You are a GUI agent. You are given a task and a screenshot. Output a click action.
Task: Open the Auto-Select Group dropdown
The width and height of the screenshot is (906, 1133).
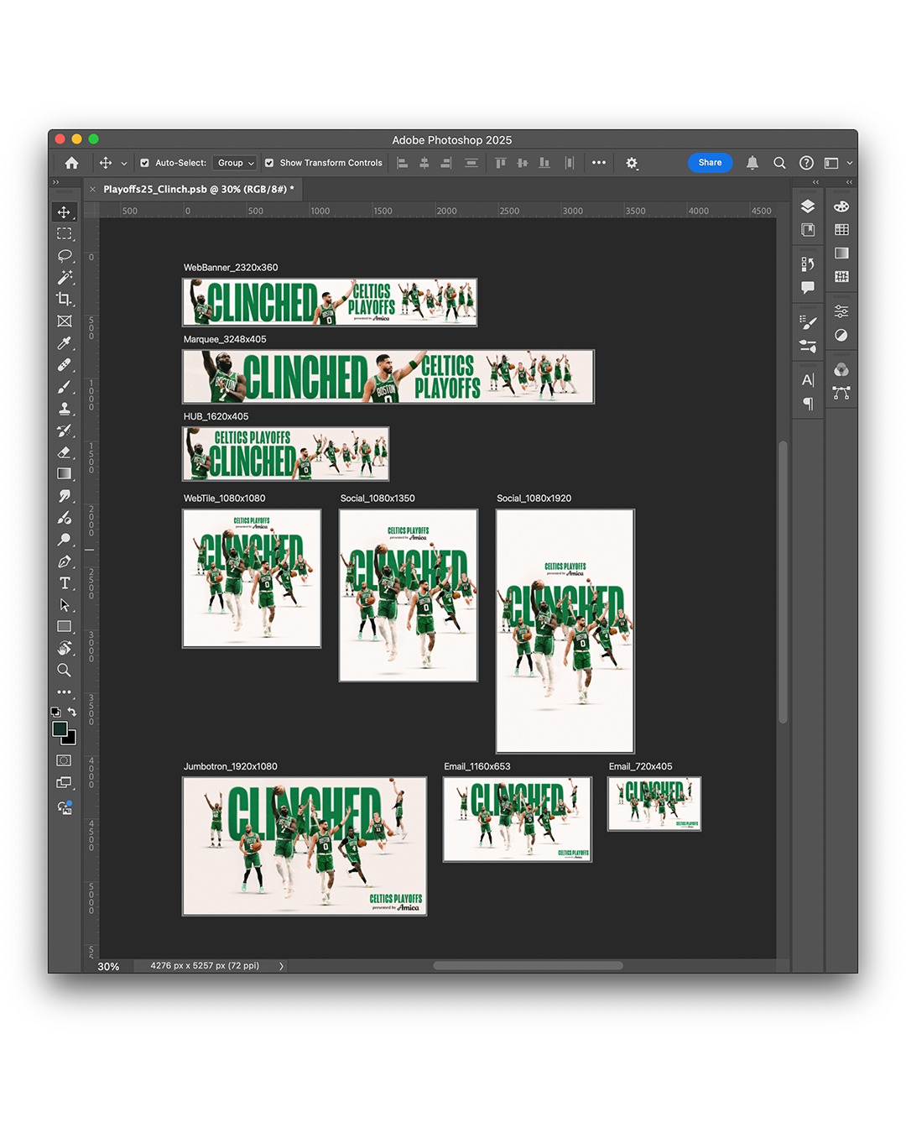coord(234,163)
